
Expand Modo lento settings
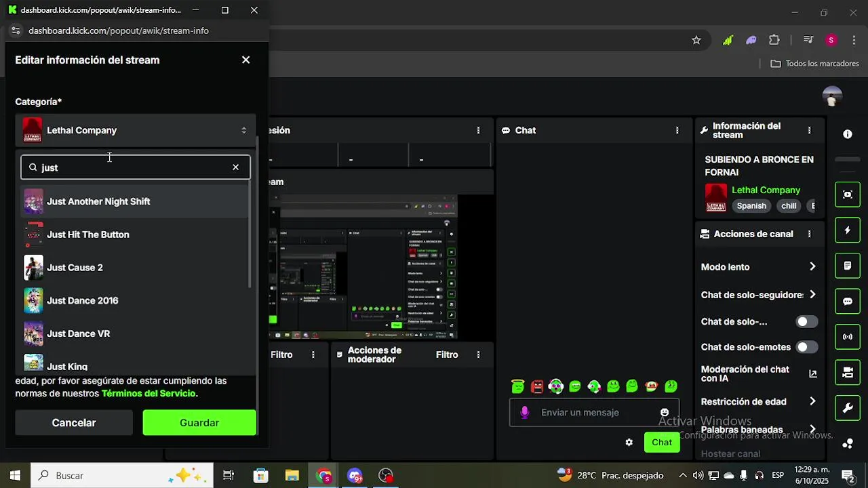coord(812,267)
